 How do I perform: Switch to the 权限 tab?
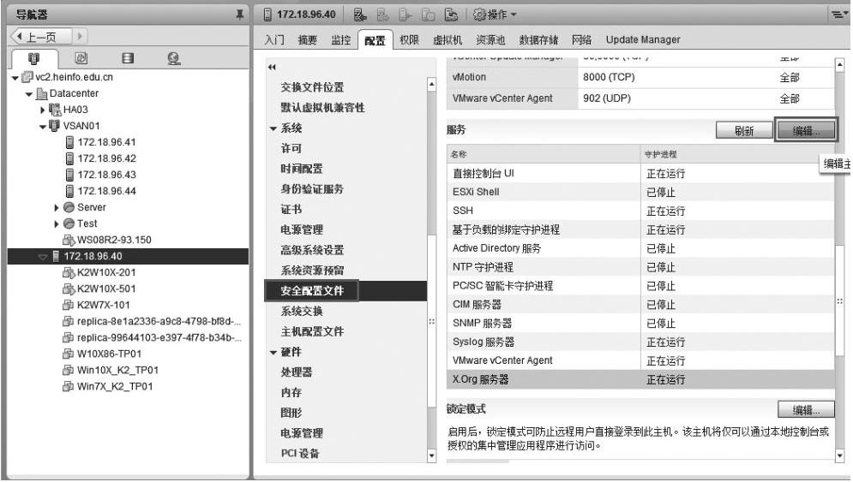(409, 39)
